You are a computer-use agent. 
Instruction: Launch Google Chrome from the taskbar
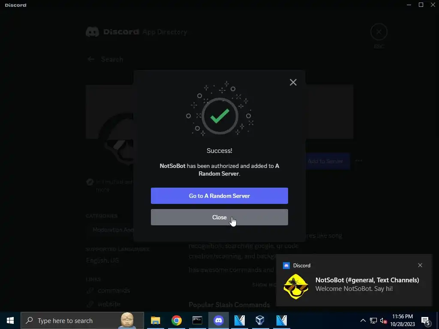pyautogui.click(x=176, y=320)
